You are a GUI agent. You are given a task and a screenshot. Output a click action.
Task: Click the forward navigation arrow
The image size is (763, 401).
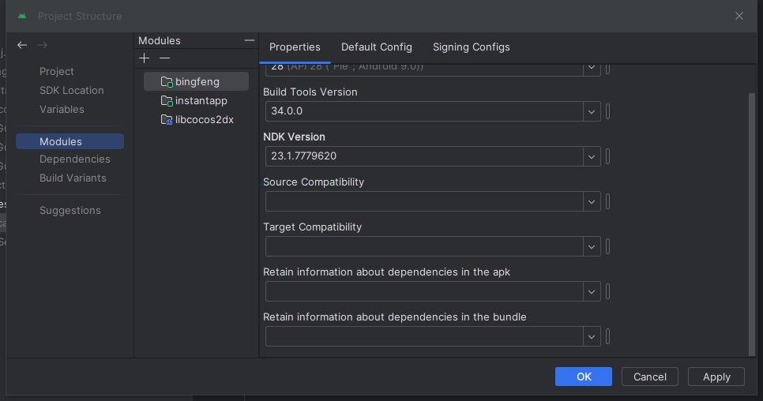click(x=43, y=46)
